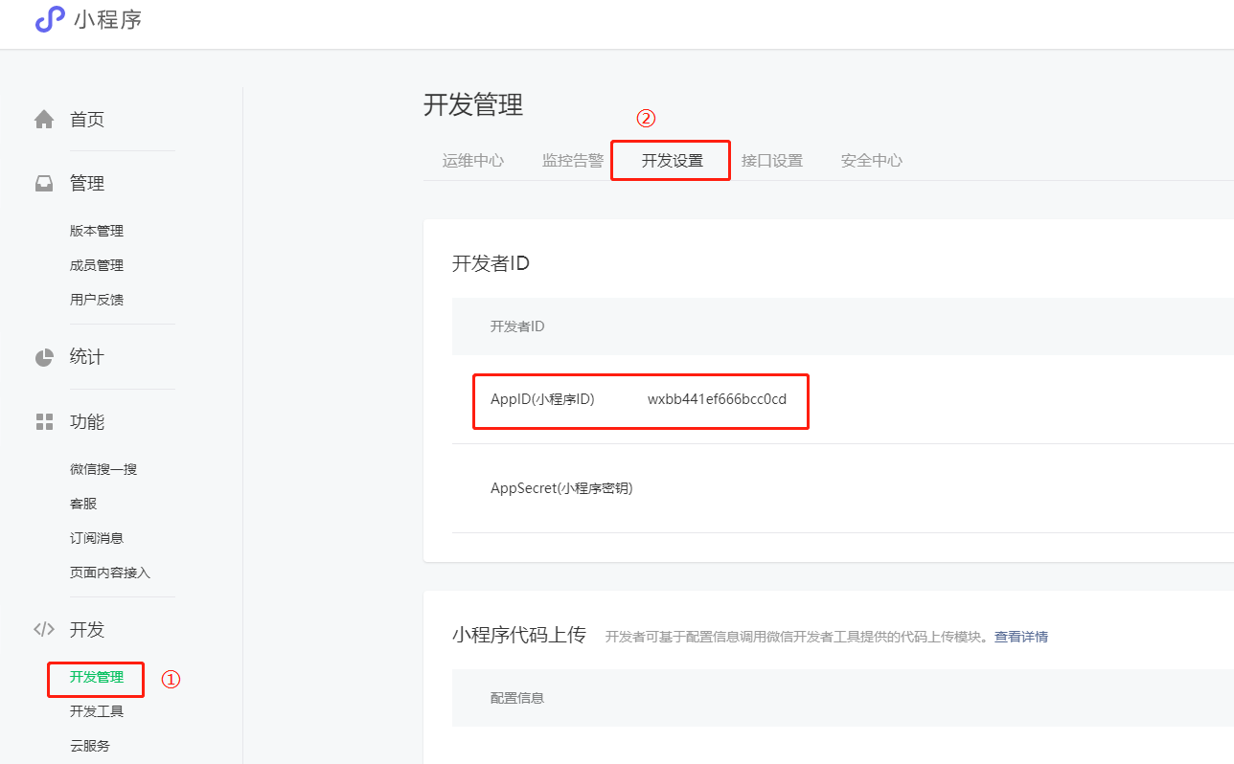Open 开发工具 in the sidebar
Viewport: 1234px width, 764px height.
(x=97, y=711)
